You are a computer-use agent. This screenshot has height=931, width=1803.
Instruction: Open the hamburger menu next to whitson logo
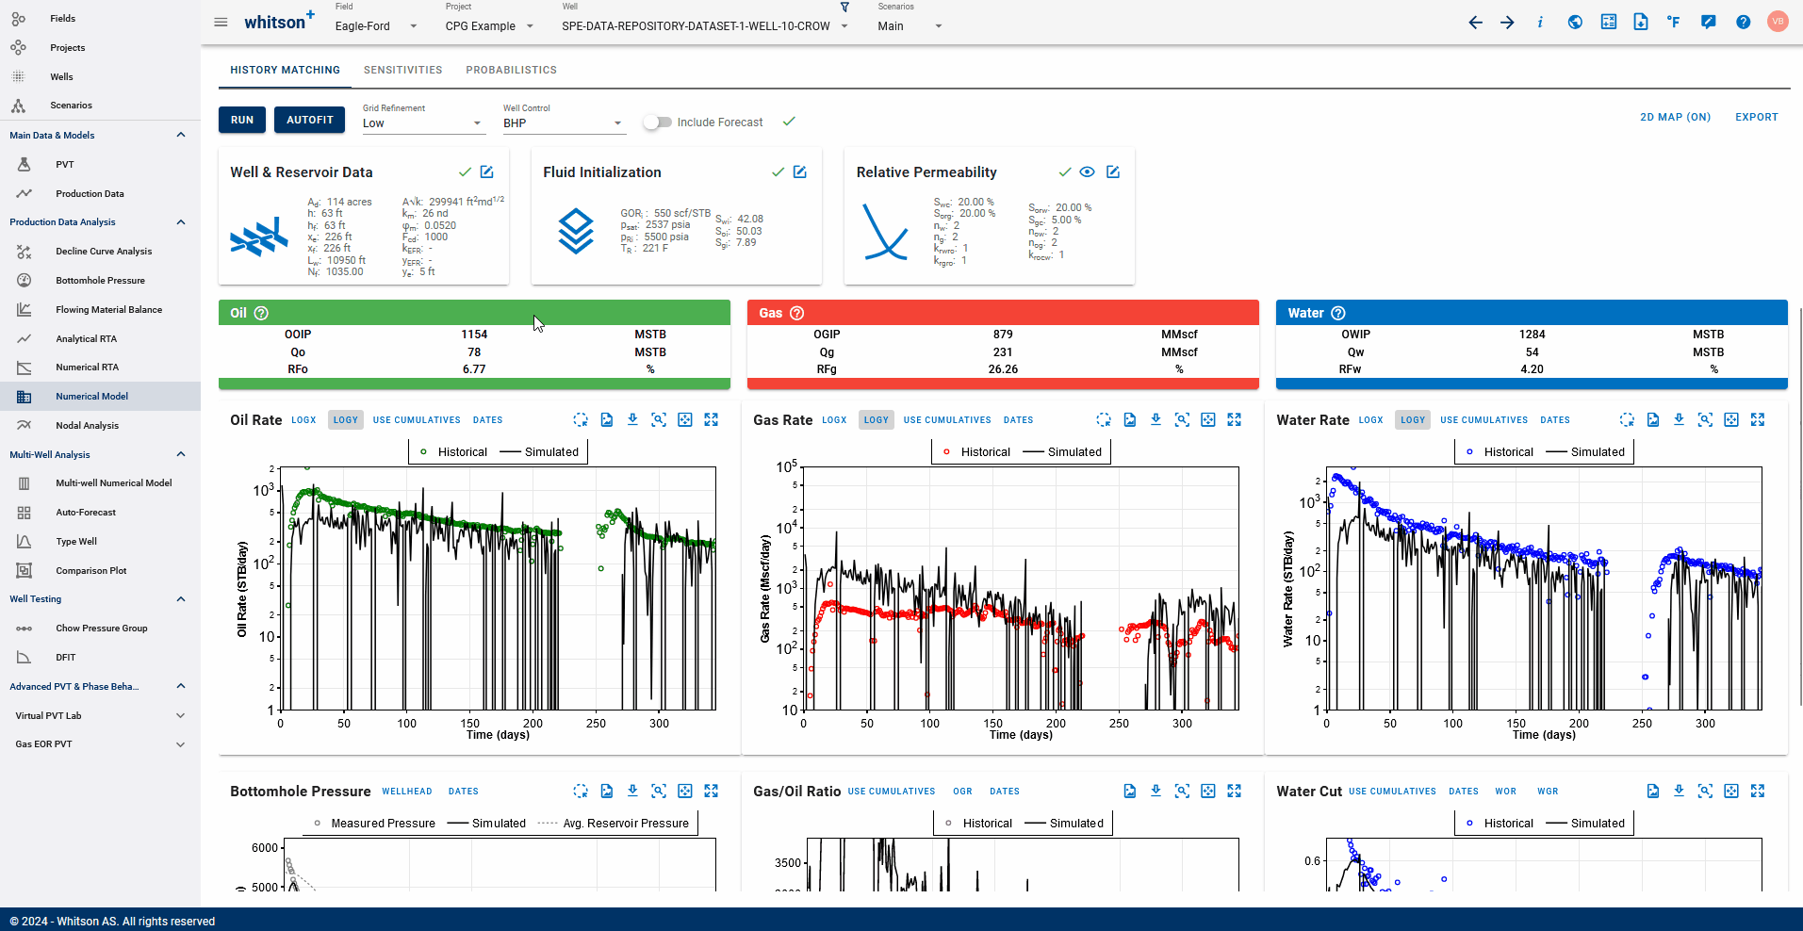221,23
